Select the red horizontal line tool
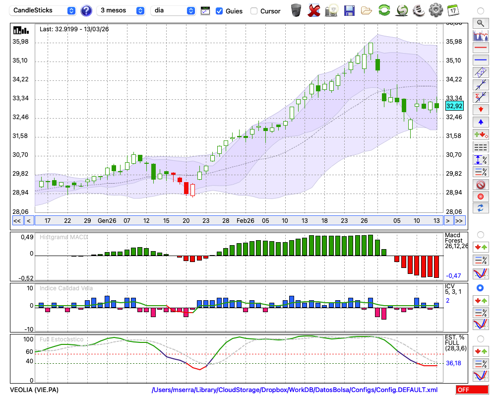The image size is (496, 397). click(x=480, y=48)
